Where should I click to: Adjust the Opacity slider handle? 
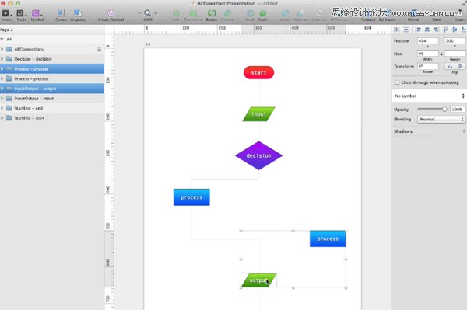click(444, 109)
